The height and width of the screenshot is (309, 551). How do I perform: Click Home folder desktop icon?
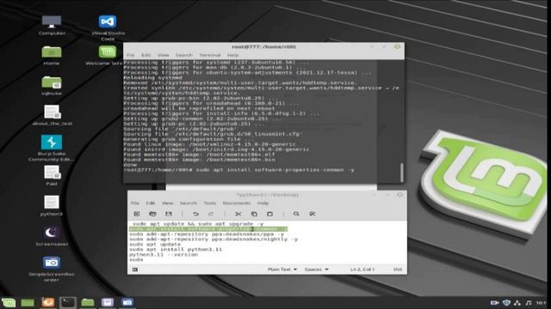[52, 55]
